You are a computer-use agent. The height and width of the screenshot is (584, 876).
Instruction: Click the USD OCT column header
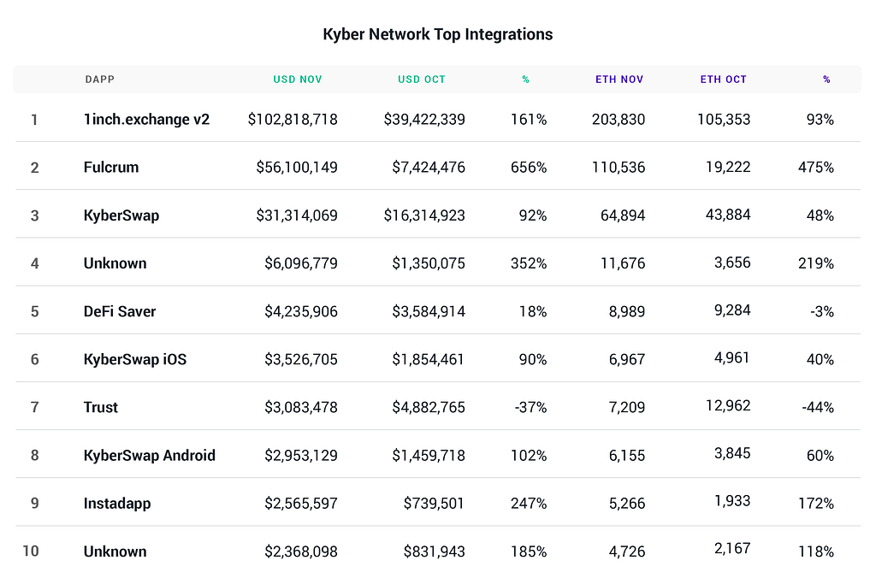point(422,80)
